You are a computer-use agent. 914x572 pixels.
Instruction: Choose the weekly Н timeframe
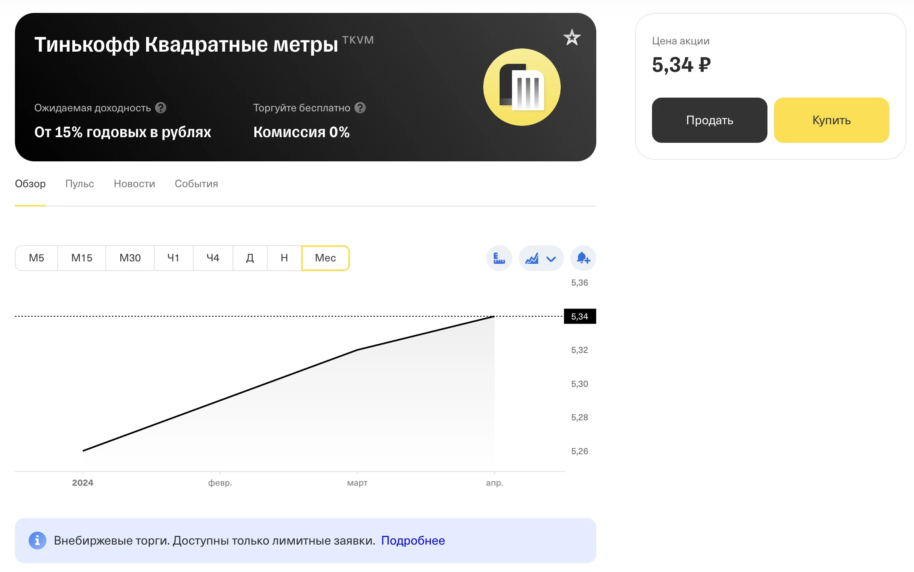click(x=284, y=258)
